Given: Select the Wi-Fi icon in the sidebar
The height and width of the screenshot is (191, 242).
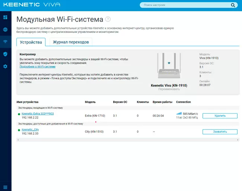Looking at the screenshot, I should pyautogui.click(x=5, y=41).
